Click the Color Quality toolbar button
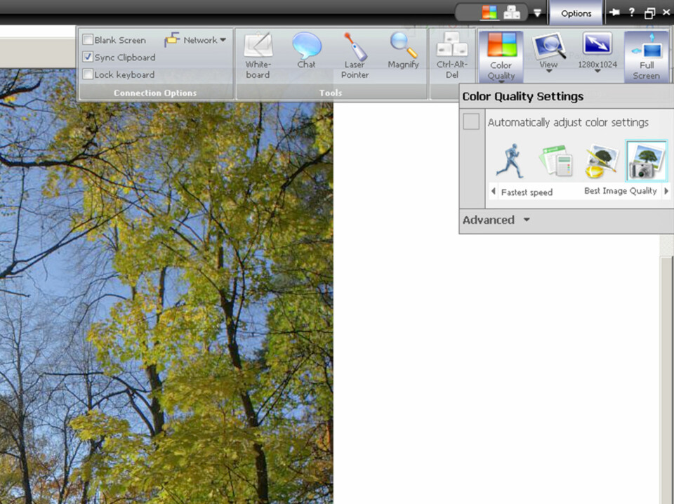The height and width of the screenshot is (504, 674). point(501,56)
